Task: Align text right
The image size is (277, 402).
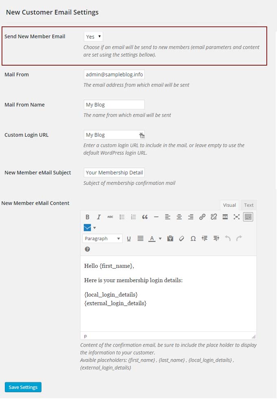Action: point(191,217)
